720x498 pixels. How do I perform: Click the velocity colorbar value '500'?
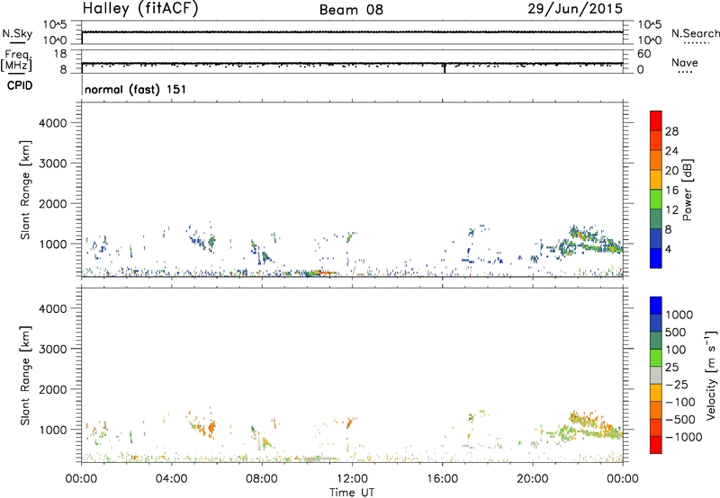click(676, 332)
